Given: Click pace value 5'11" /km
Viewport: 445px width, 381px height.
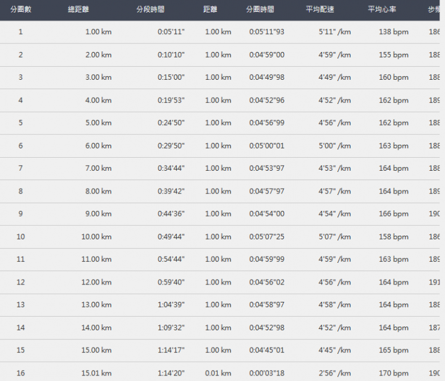Looking at the screenshot, I should [334, 32].
